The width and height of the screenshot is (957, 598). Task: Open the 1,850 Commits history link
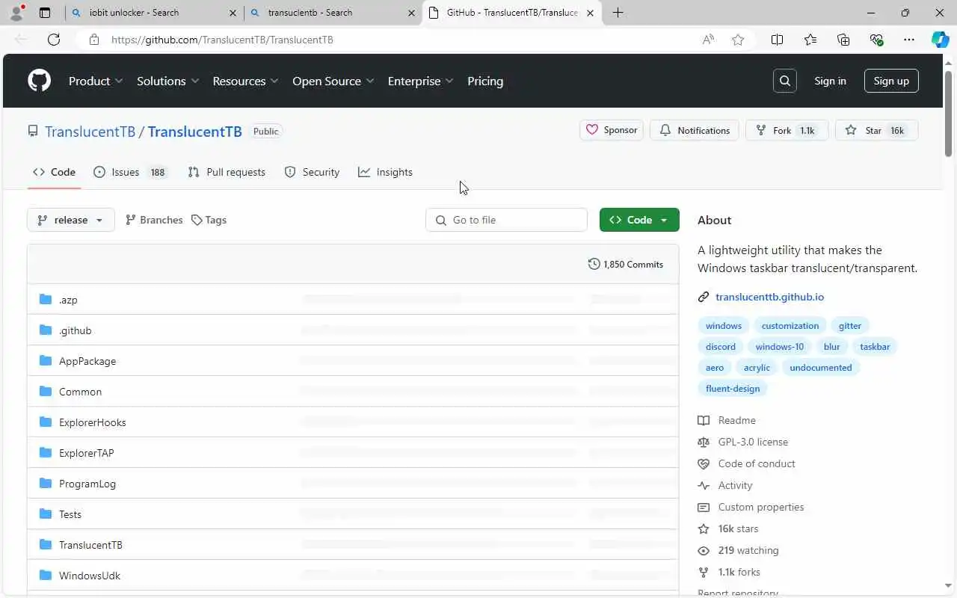click(x=626, y=264)
